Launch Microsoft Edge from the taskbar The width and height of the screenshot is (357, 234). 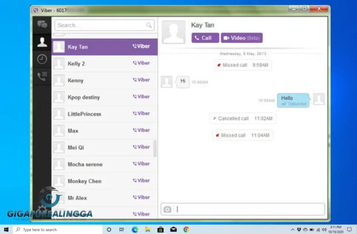[135, 229]
